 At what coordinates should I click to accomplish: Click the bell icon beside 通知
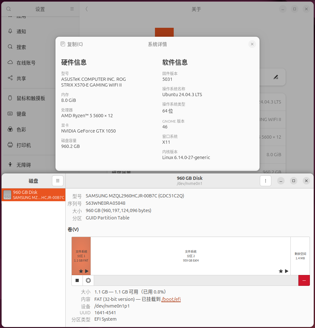coord(10,31)
